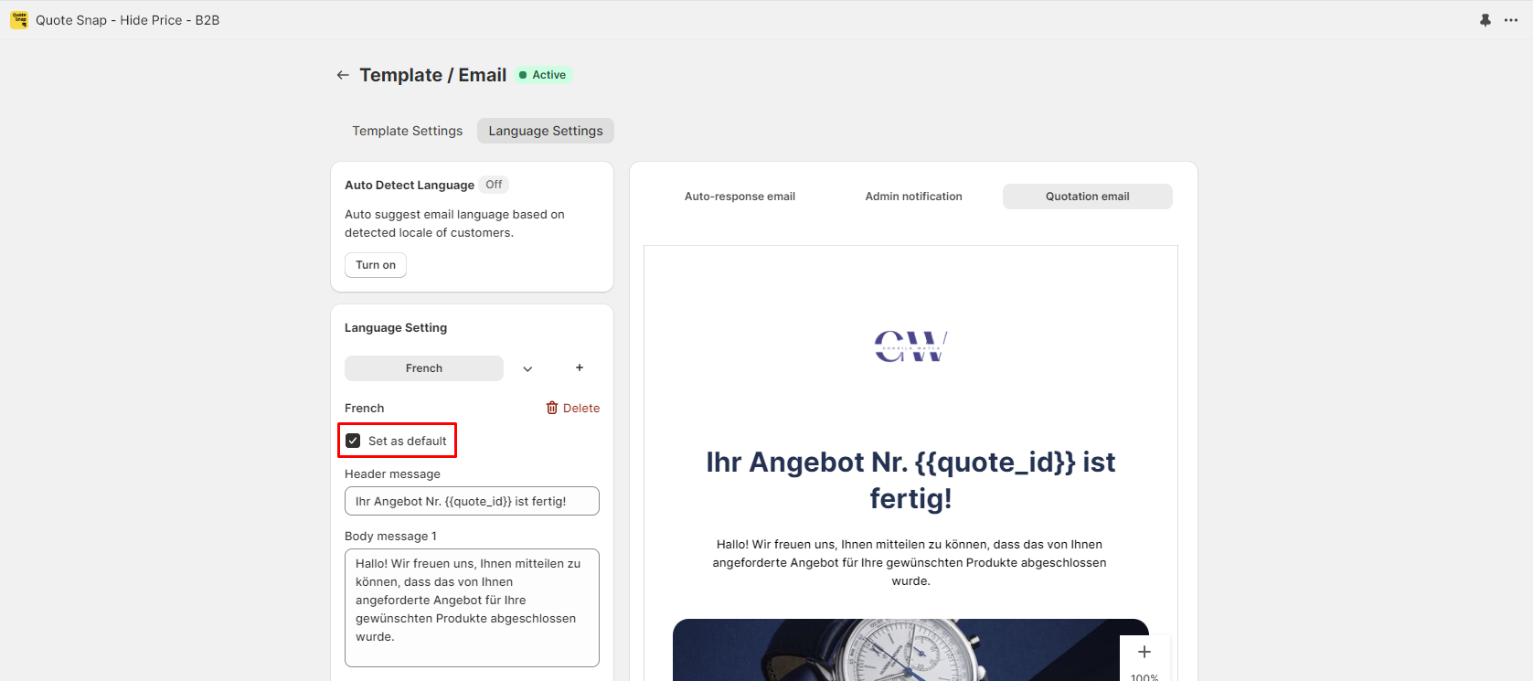Click the 'Auto suggest email language' description text
Viewport: 1533px width, 681px height.
(x=454, y=223)
